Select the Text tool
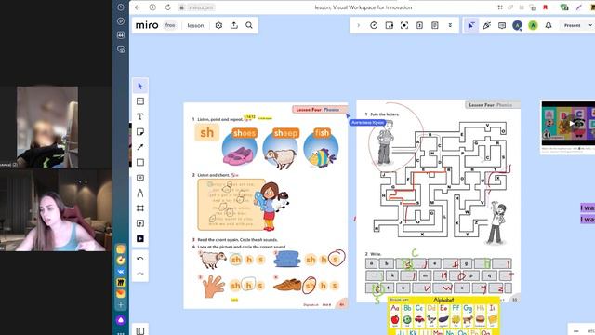Image resolution: width=595 pixels, height=335 pixels. [140, 116]
